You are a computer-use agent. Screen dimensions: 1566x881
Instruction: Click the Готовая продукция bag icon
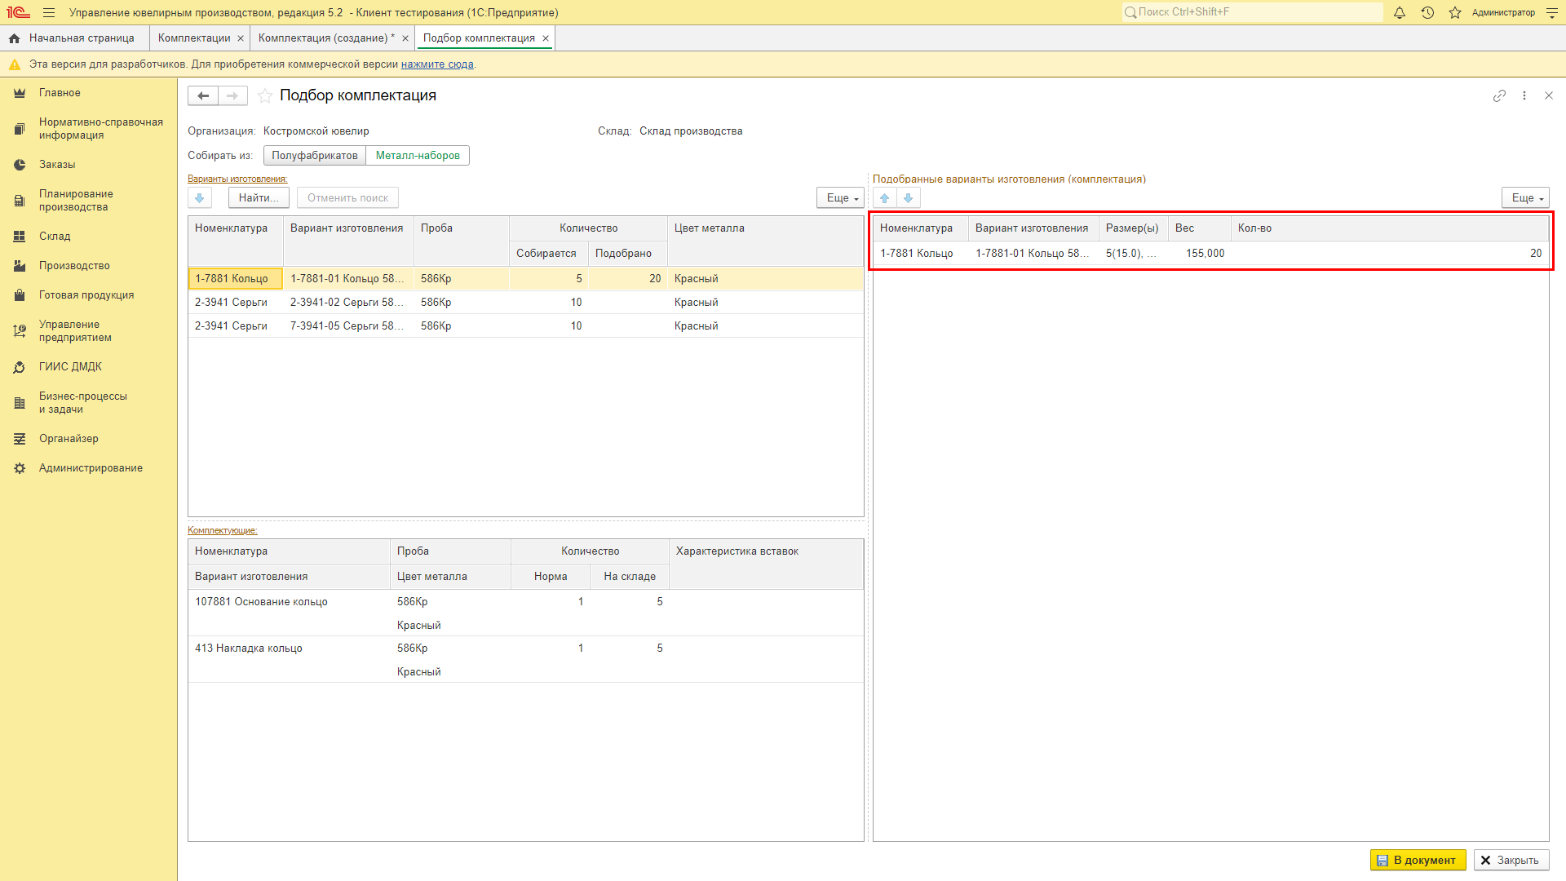[20, 295]
